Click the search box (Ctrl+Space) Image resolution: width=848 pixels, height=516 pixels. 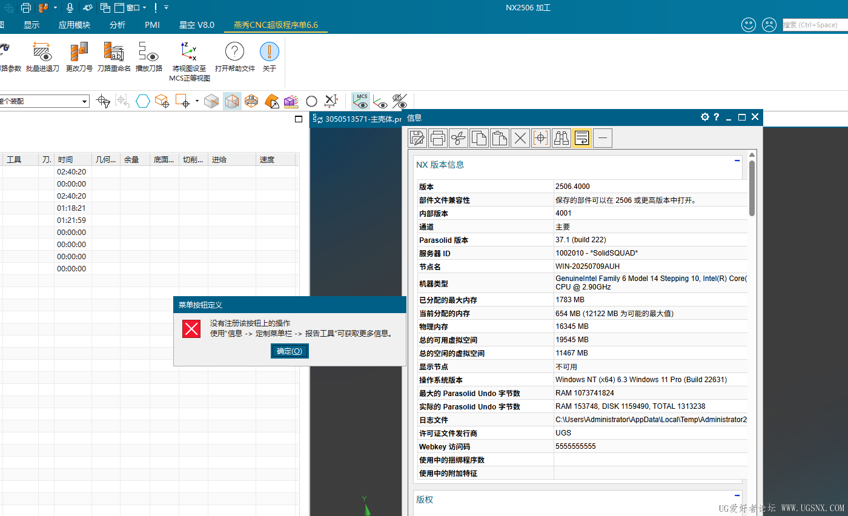815,25
